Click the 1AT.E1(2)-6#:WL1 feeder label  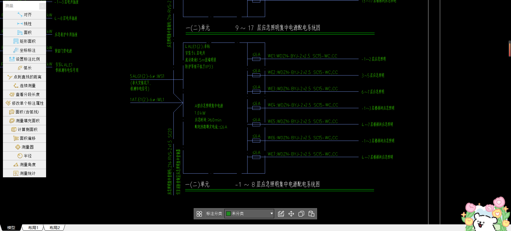147,100
